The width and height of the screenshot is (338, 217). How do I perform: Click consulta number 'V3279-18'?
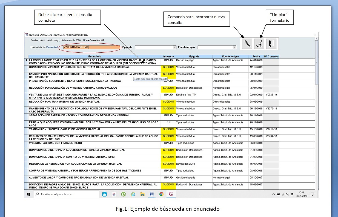(x=271, y=108)
